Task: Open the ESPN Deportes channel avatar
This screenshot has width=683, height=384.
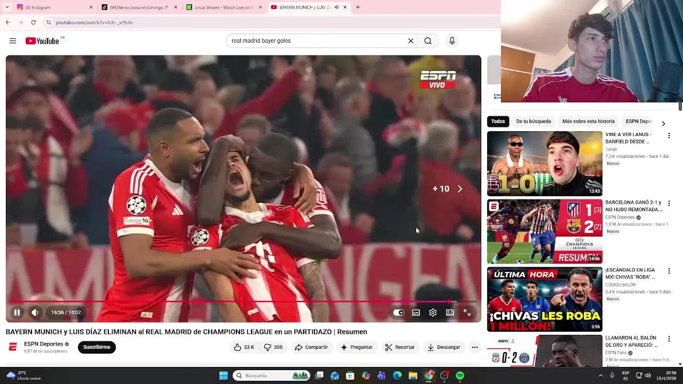Action: pyautogui.click(x=13, y=347)
